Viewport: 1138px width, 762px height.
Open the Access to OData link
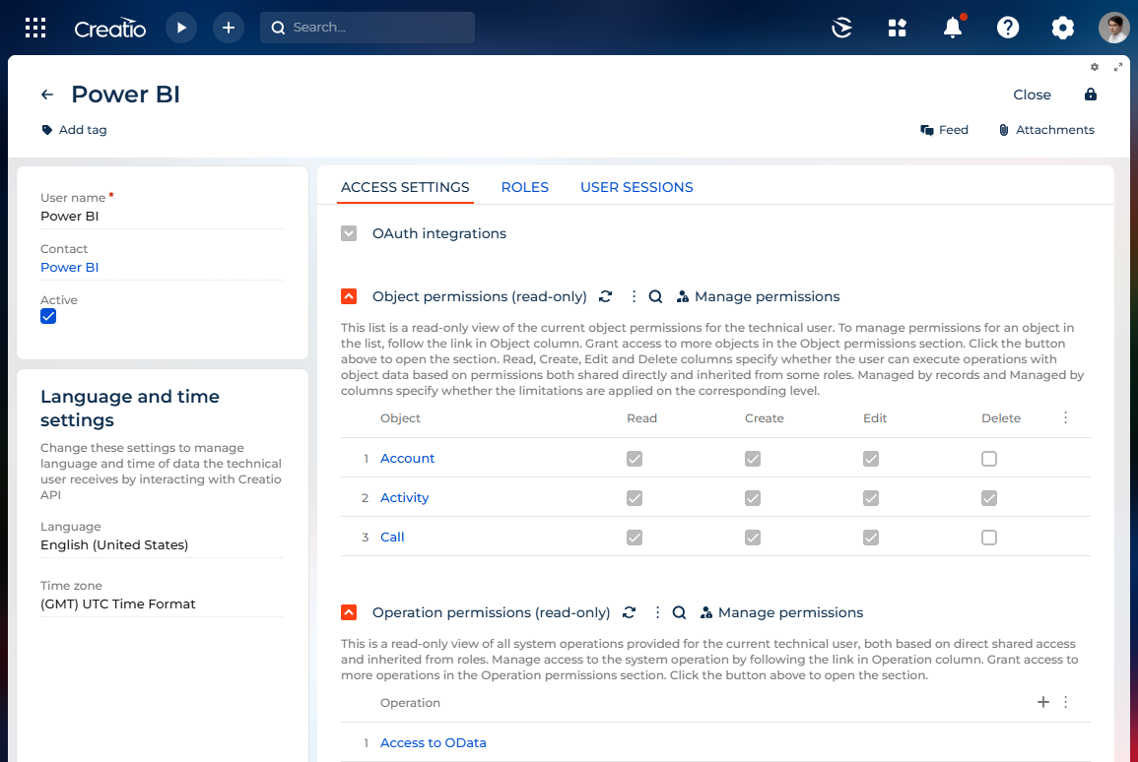coord(434,742)
